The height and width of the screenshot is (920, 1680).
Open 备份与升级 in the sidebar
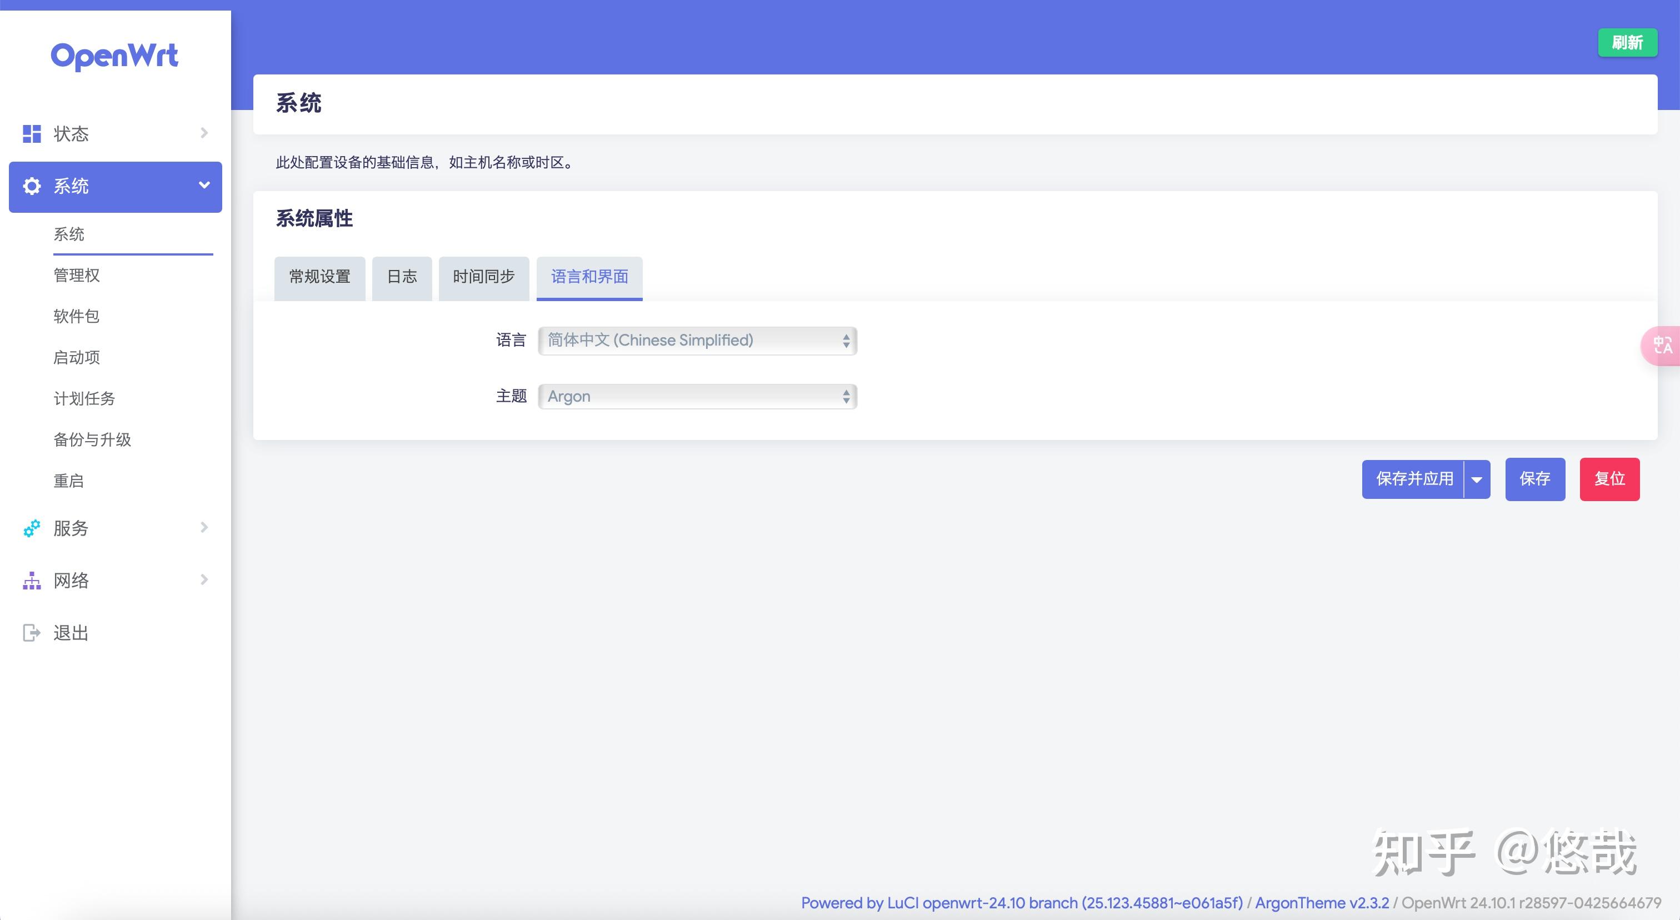point(92,439)
